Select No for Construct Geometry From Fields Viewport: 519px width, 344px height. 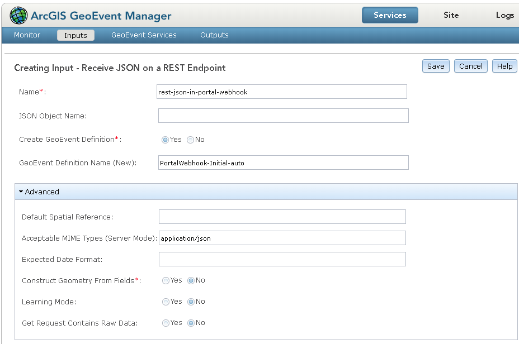[191, 280]
